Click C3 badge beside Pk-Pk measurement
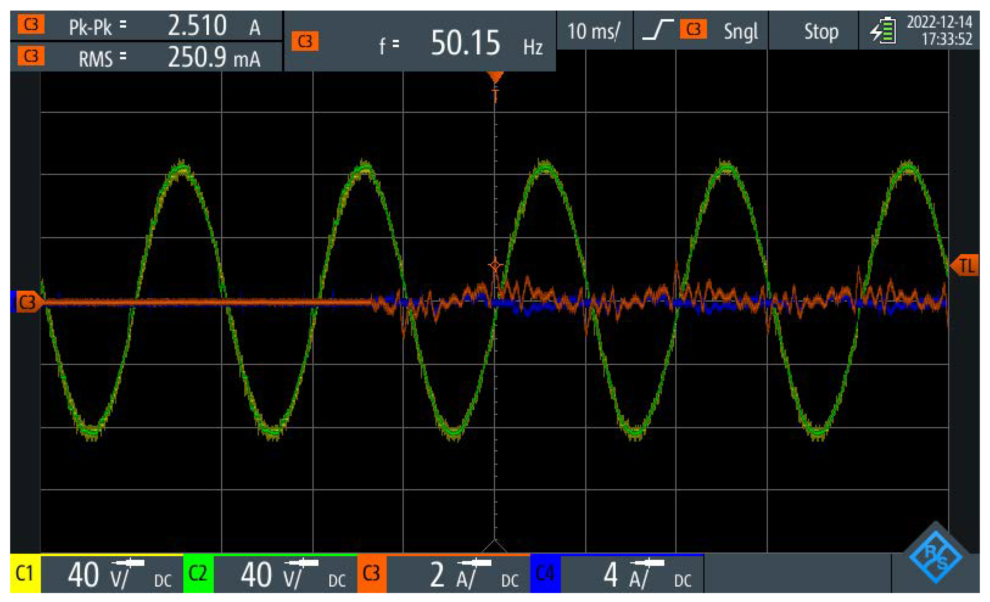 (31, 25)
